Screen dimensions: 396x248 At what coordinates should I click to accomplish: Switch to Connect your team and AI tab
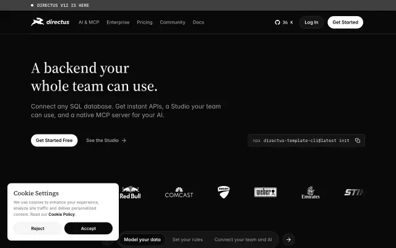[243, 239]
